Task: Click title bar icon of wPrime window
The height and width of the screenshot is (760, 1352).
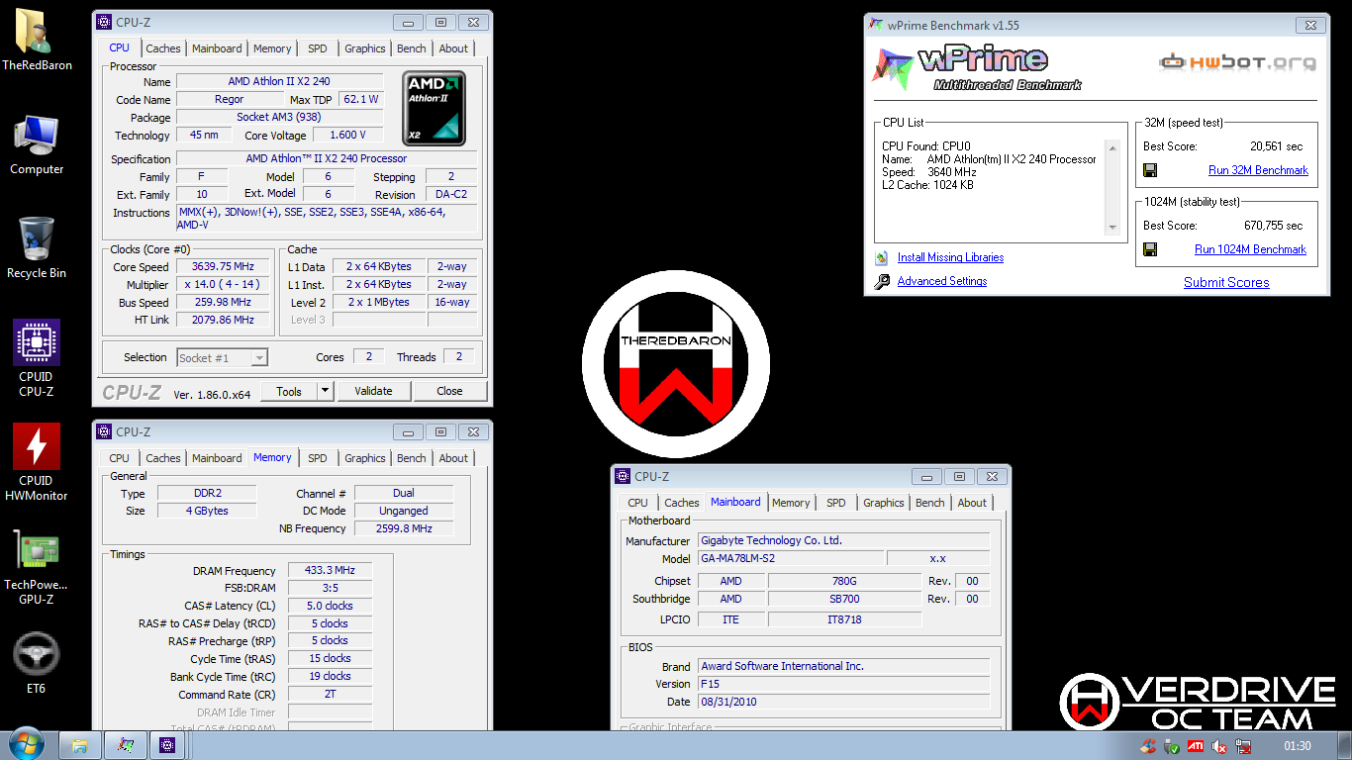Action: tap(875, 25)
